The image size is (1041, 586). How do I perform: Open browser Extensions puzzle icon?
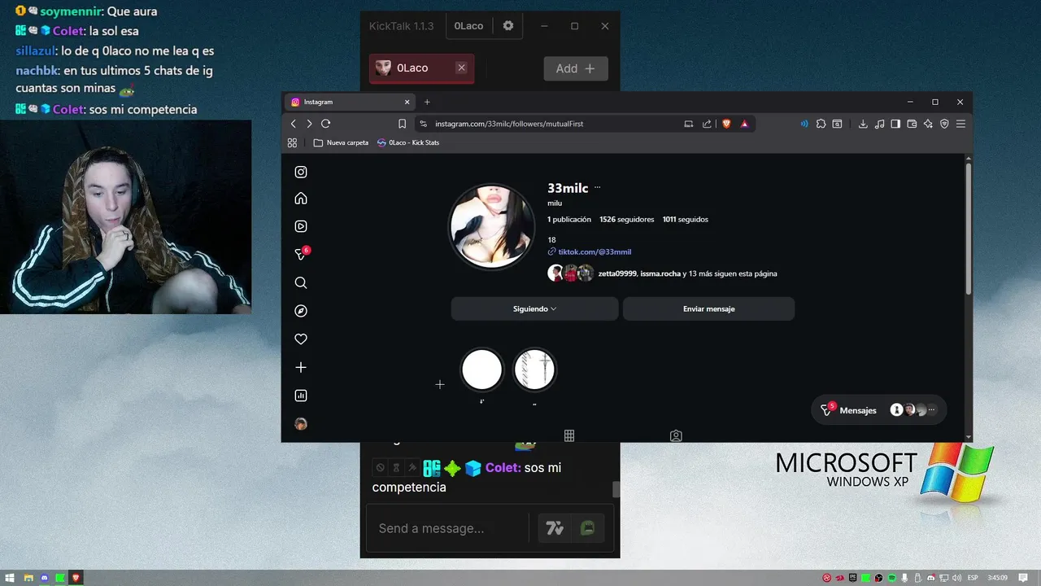[x=821, y=124]
